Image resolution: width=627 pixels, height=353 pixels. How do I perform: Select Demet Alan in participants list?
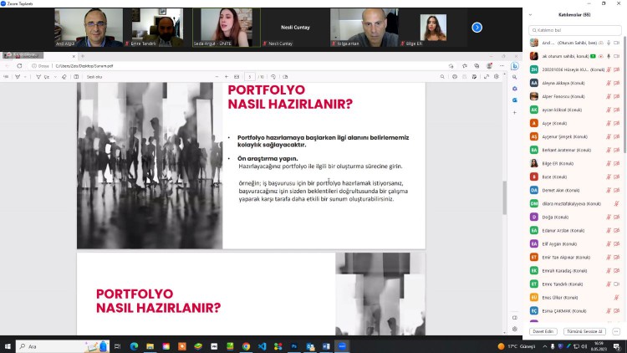(x=574, y=191)
